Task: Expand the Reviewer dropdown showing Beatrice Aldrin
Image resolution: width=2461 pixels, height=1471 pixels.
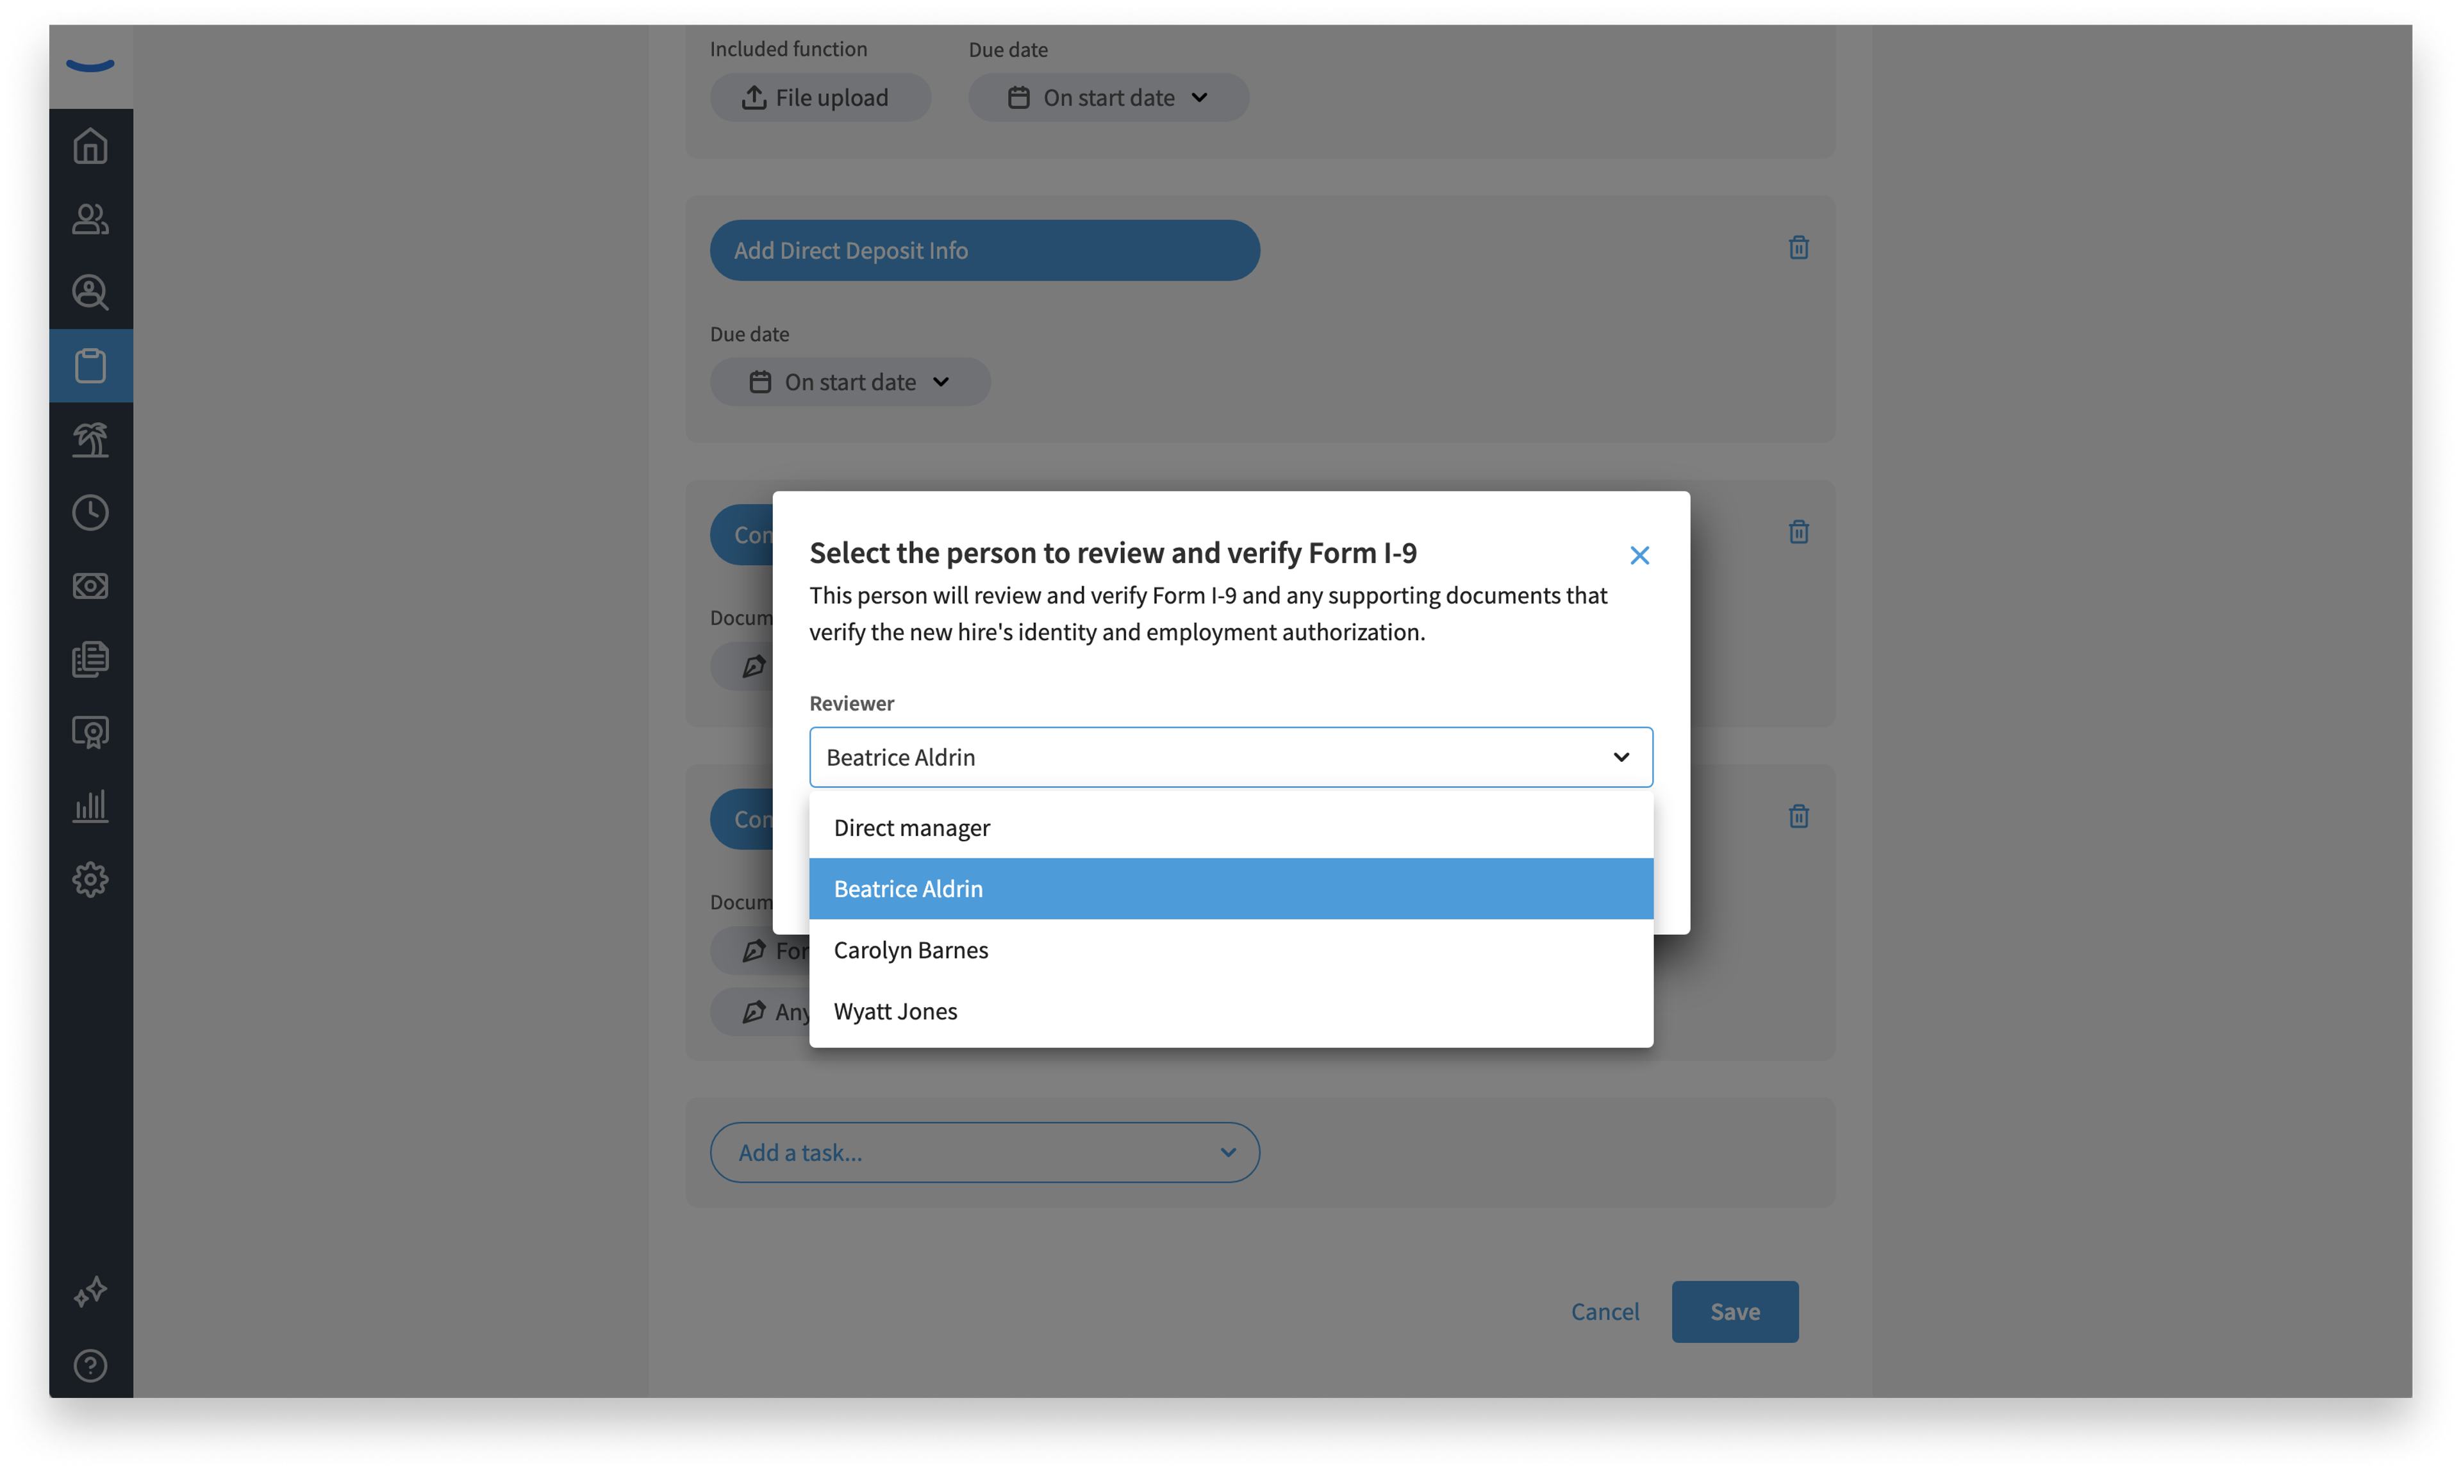Action: point(1230,757)
